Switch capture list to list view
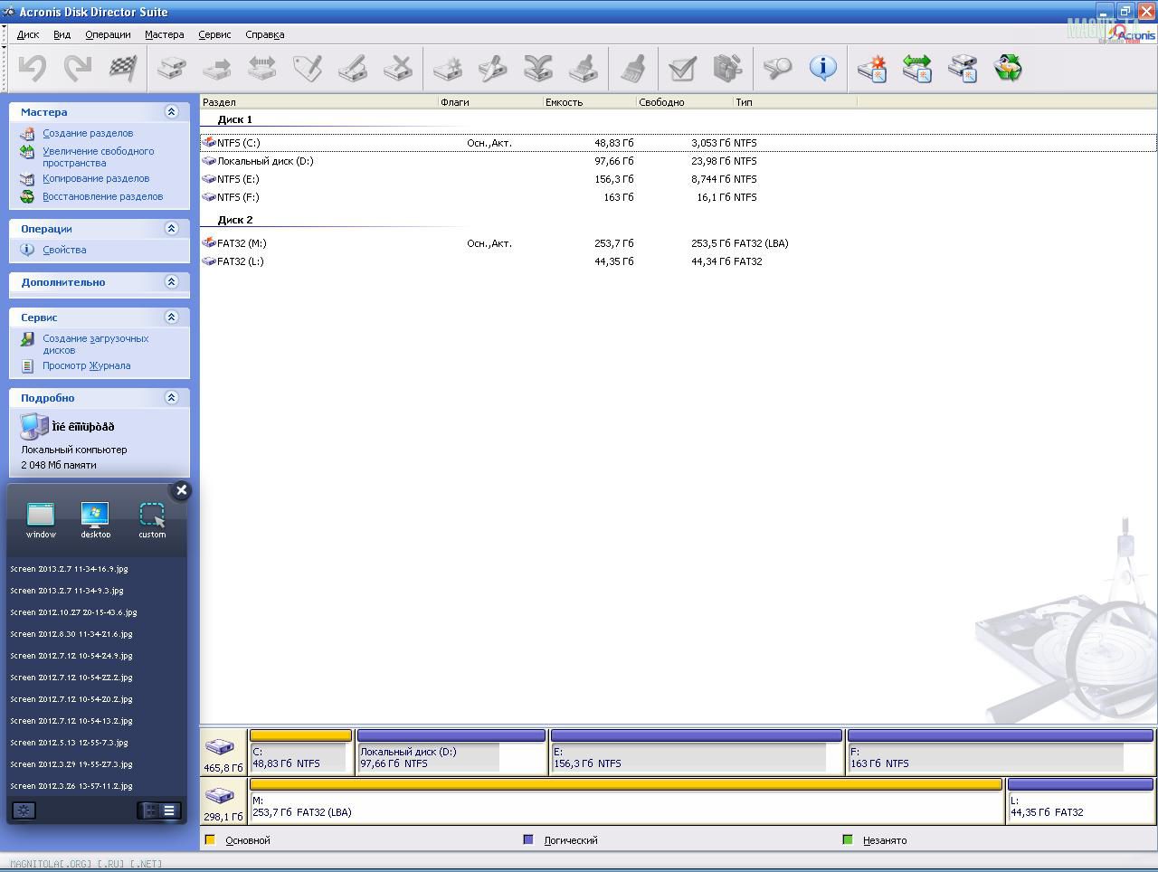Image resolution: width=1158 pixels, height=872 pixels. click(x=169, y=810)
